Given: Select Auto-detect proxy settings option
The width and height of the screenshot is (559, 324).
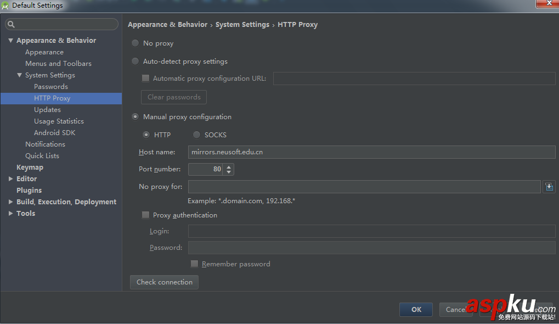Looking at the screenshot, I should [x=135, y=62].
